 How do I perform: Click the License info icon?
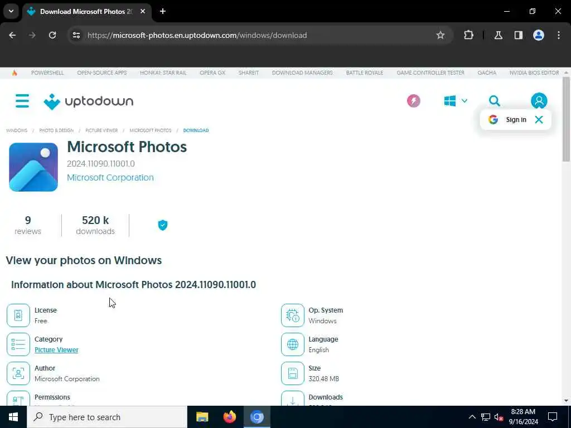point(18,315)
